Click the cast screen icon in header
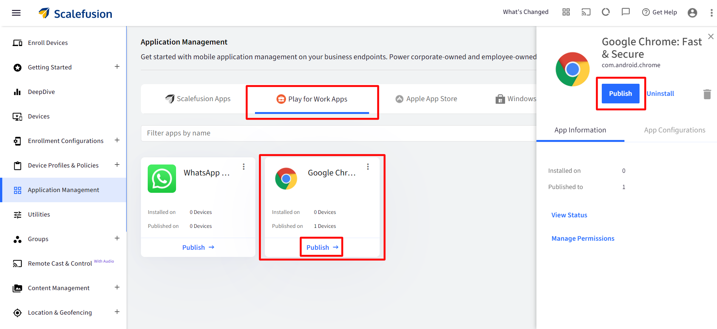Image resolution: width=717 pixels, height=329 pixels. coord(586,12)
